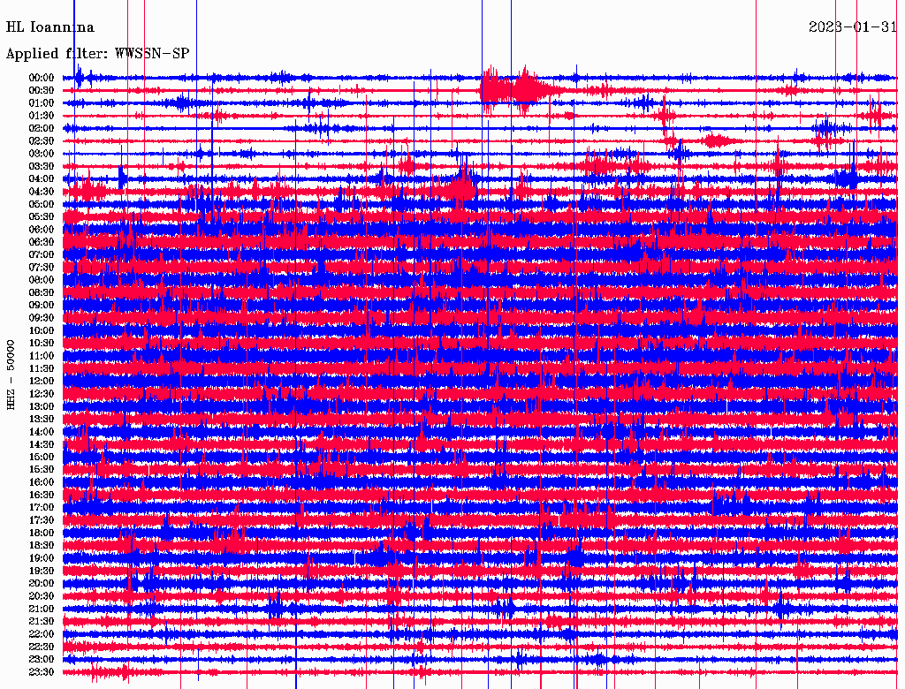Select the 01:00 time label
905x689 pixels.
tap(42, 102)
